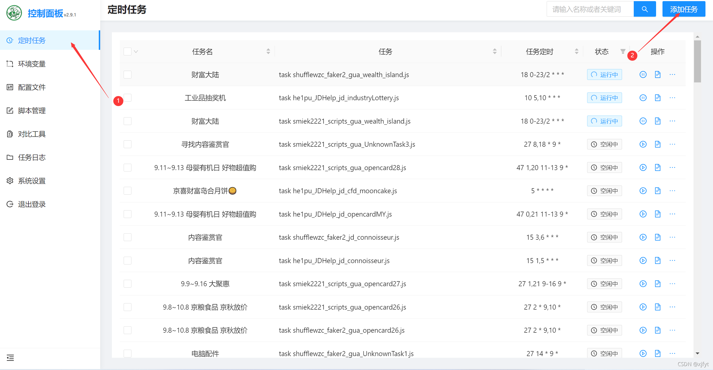Expand the selection dropdown arrow beside select-all
Screen dimensions: 713x370
point(136,52)
